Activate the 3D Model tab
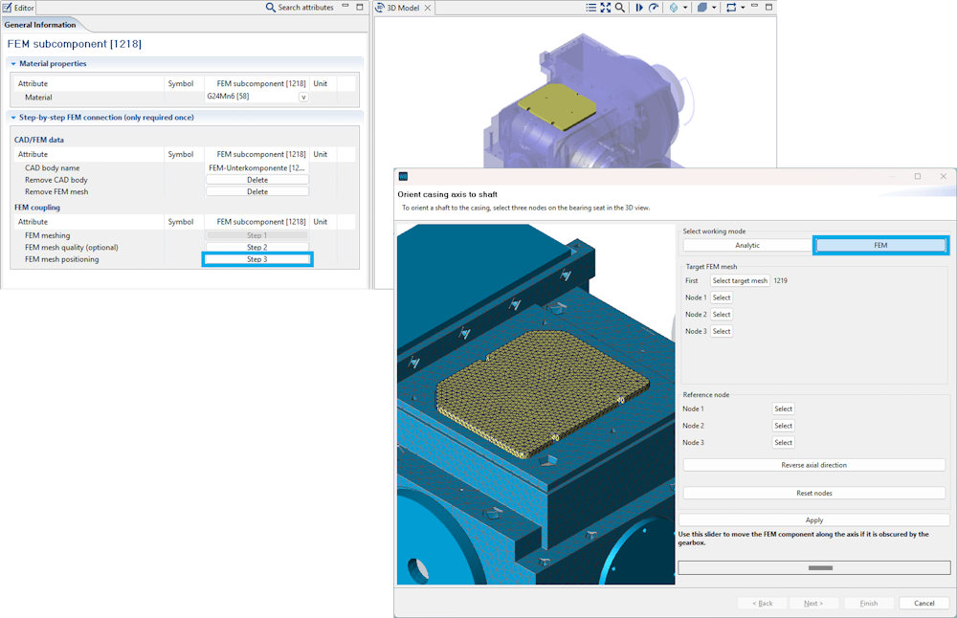This screenshot has height=618, width=957. tap(402, 8)
